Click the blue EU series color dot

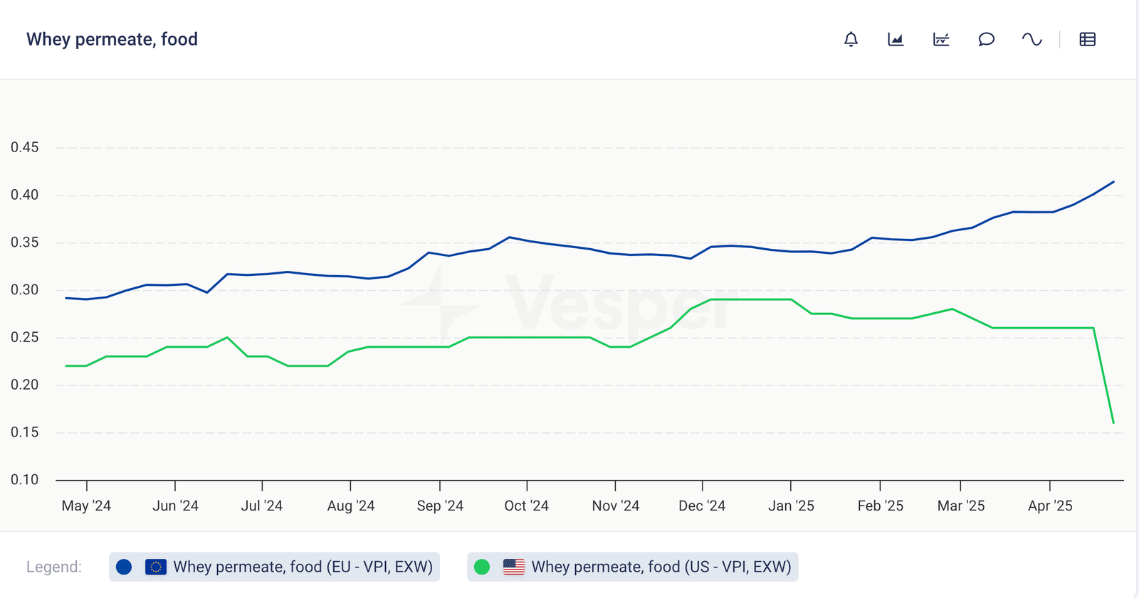[124, 567]
